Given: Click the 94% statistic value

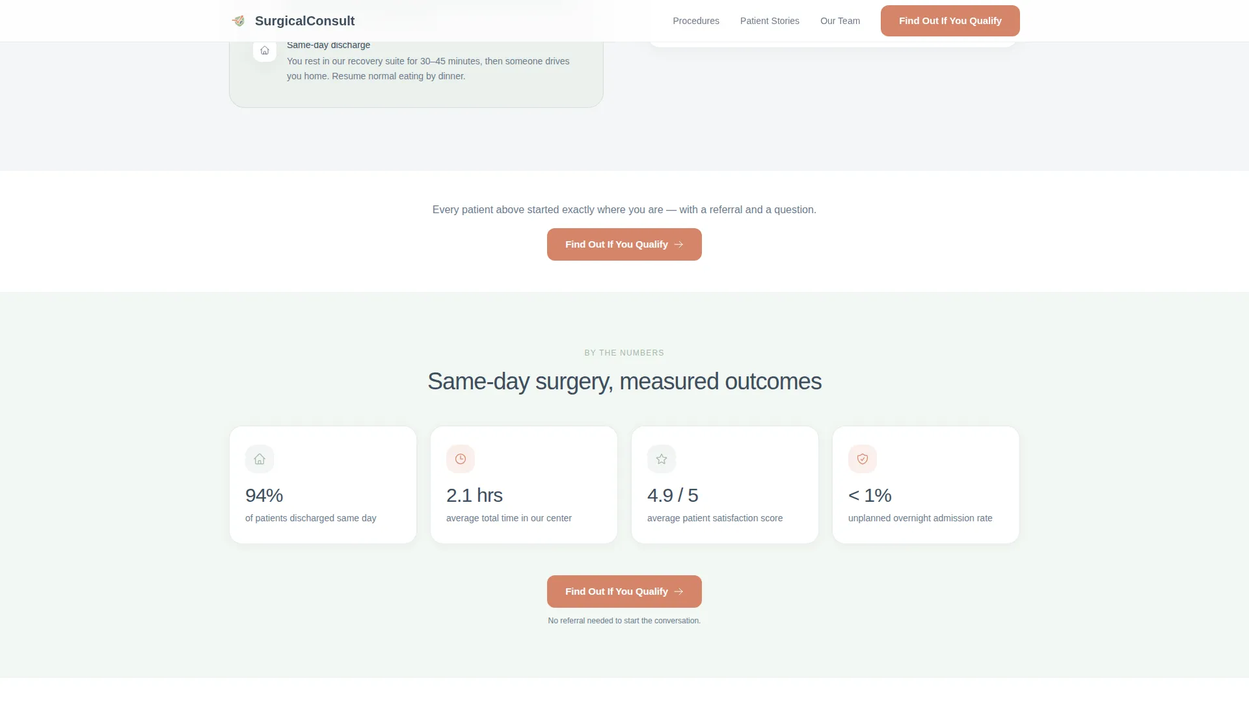Looking at the screenshot, I should [x=264, y=495].
